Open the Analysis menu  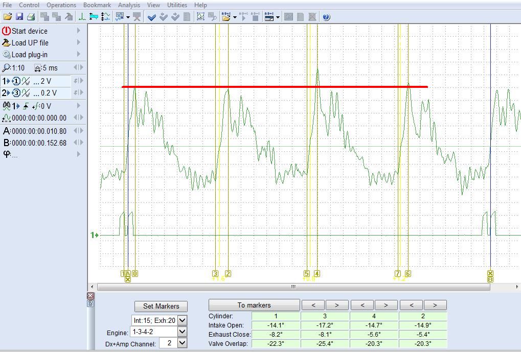tap(129, 5)
